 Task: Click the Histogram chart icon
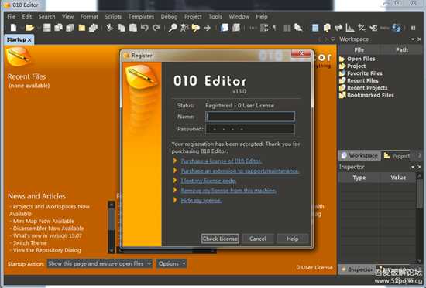click(350, 28)
